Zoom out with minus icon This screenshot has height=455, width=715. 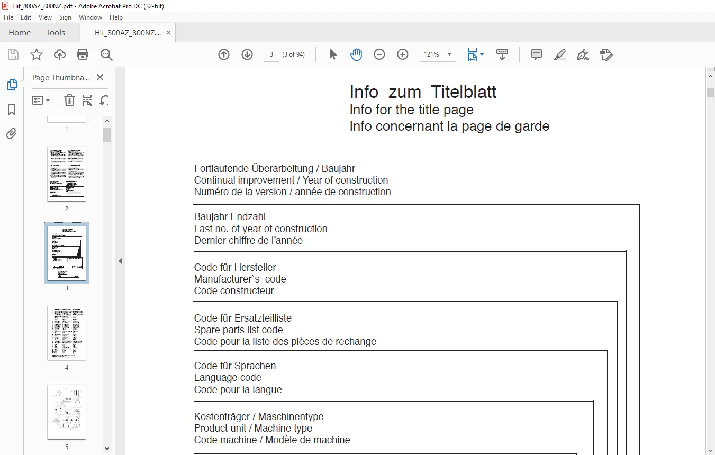click(x=379, y=54)
